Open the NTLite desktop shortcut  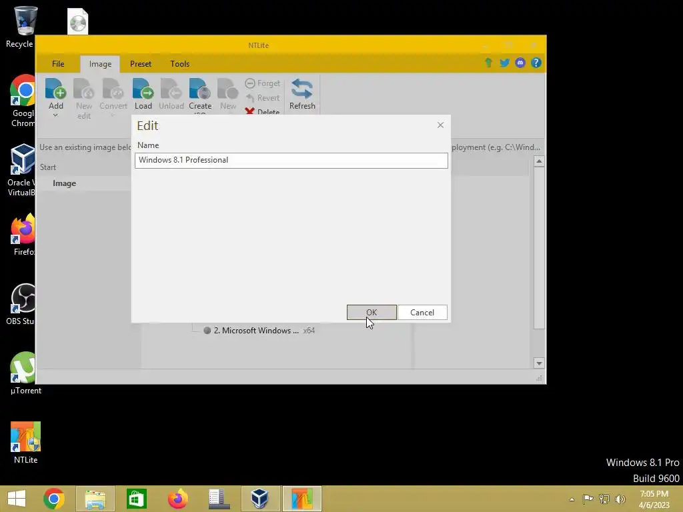coord(26,443)
